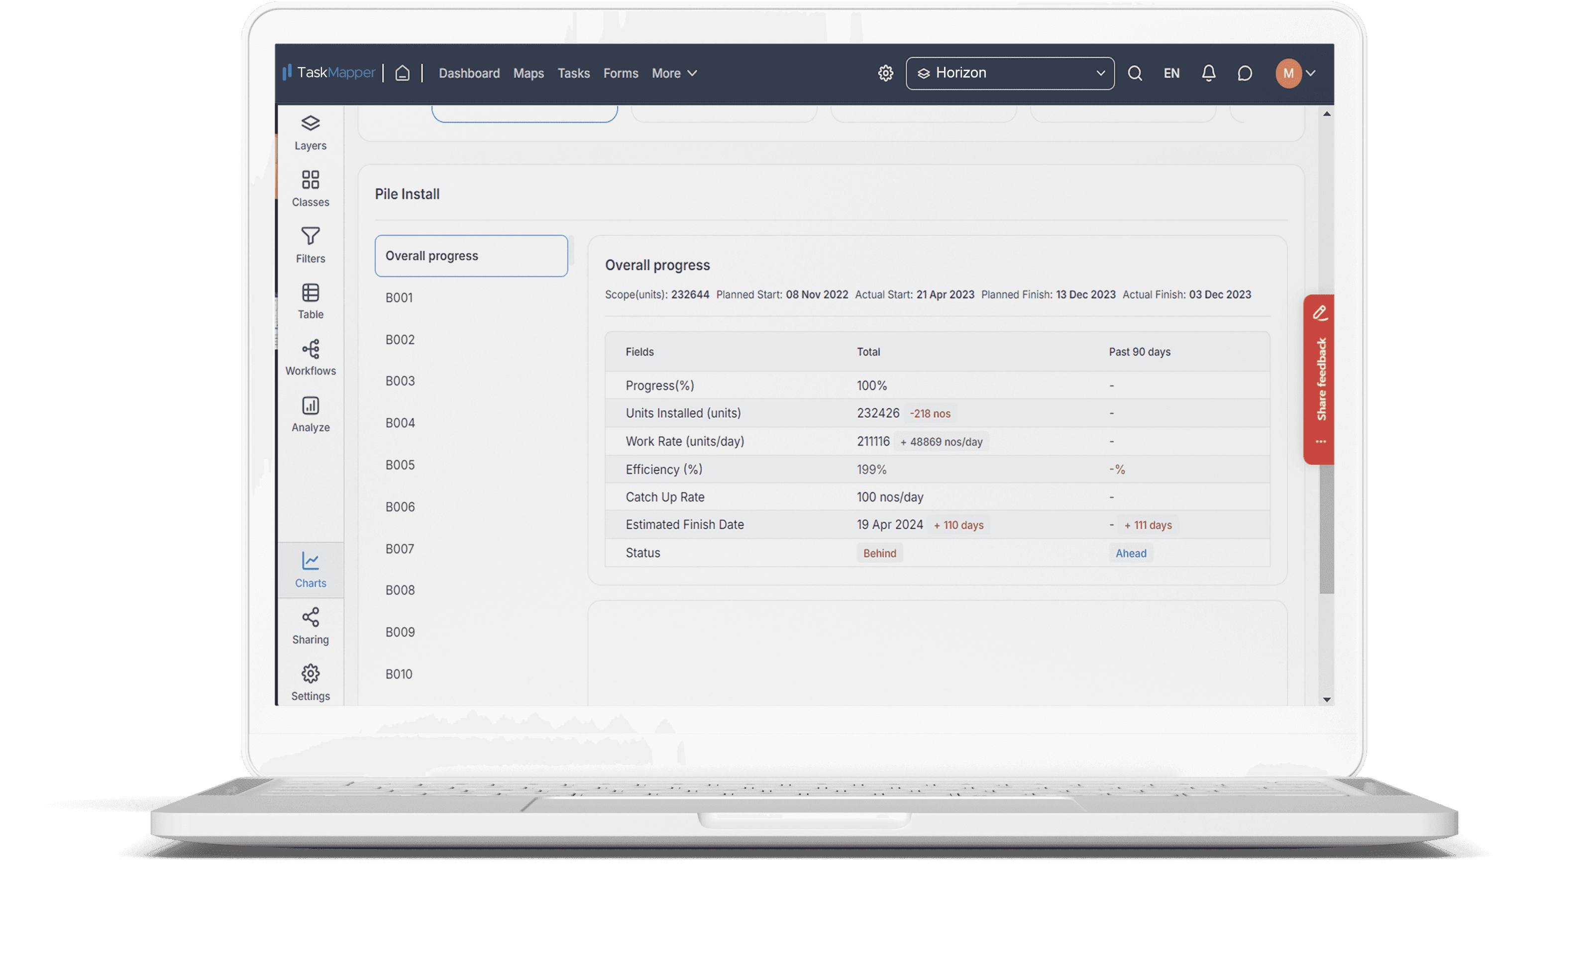Select block B005
The height and width of the screenshot is (966, 1587).
tap(400, 465)
